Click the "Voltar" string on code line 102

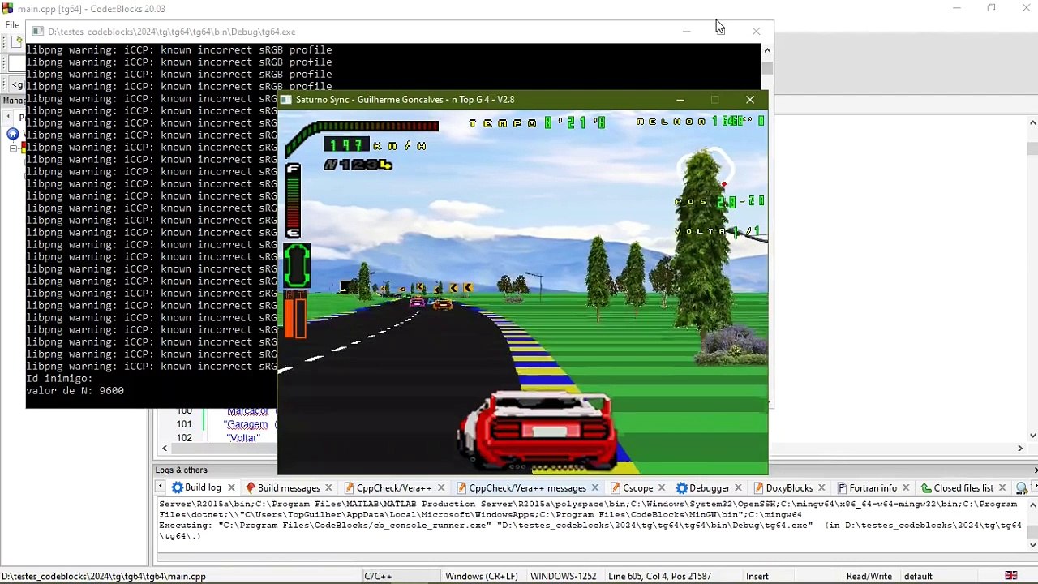[x=243, y=438]
